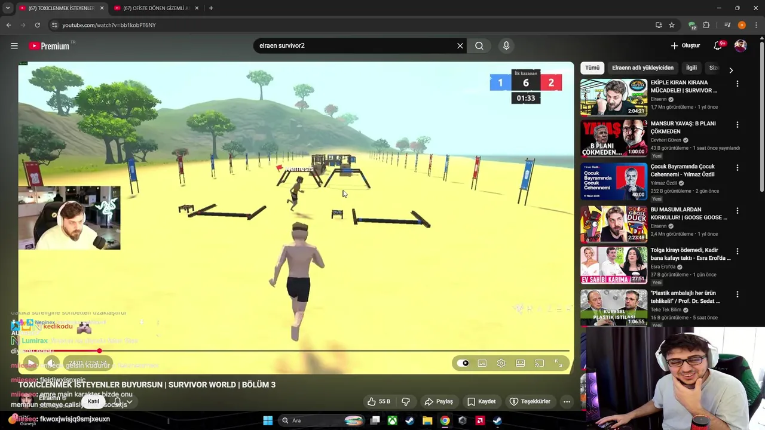
Task: Open the player settings gear
Action: [501, 363]
